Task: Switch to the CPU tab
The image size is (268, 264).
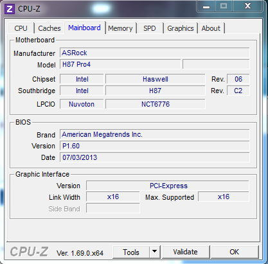Action: tap(21, 28)
